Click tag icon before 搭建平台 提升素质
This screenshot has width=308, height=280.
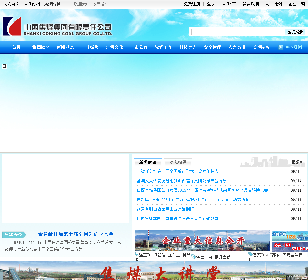[x=194, y=257]
